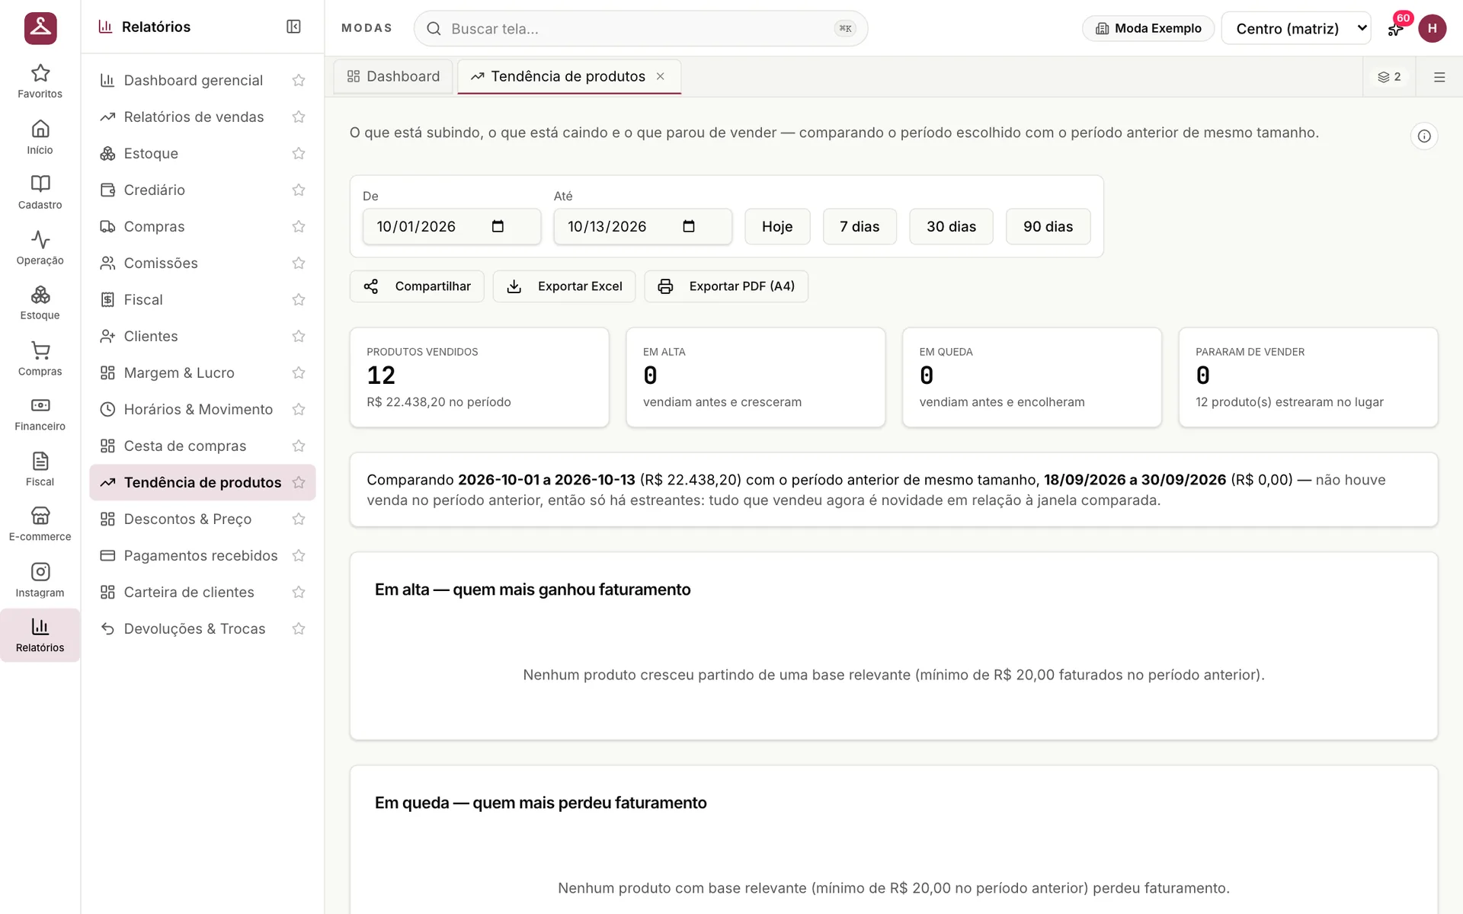Image resolution: width=1463 pixels, height=914 pixels.
Task: Open E-commerce storefront icon
Action: [x=40, y=525]
